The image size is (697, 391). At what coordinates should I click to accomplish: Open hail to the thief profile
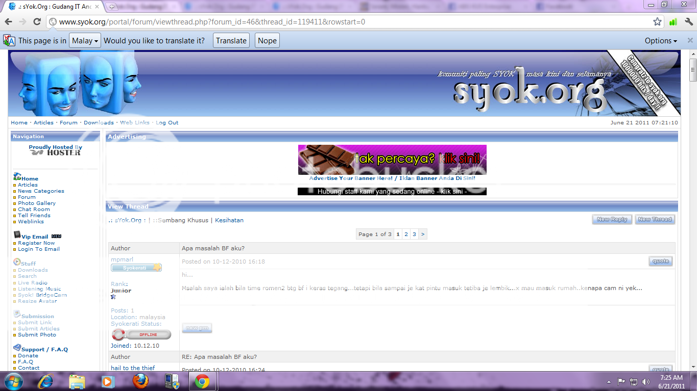pyautogui.click(x=133, y=368)
